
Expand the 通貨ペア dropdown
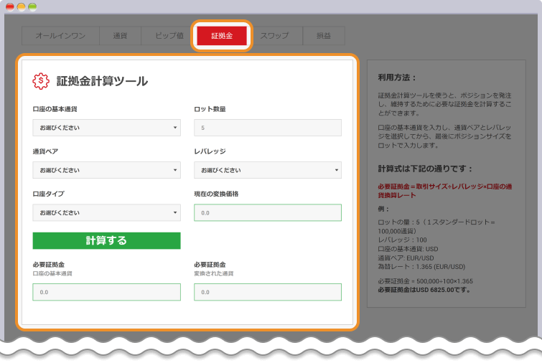(106, 170)
